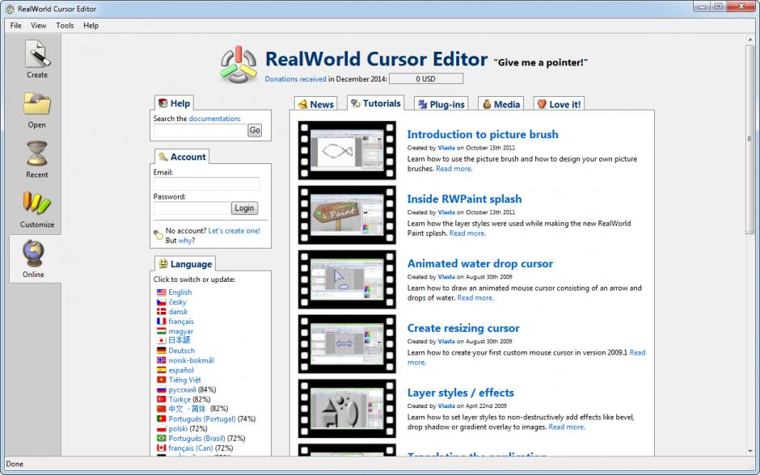
Task: Click the page vertical scrollbar thumb
Action: 749,140
